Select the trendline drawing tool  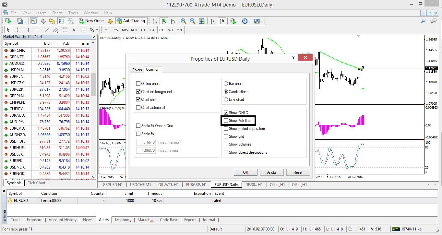[46, 30]
